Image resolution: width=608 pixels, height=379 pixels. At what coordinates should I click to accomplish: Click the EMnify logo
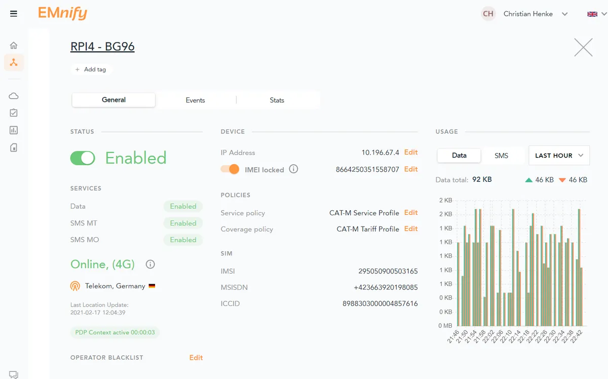63,13
